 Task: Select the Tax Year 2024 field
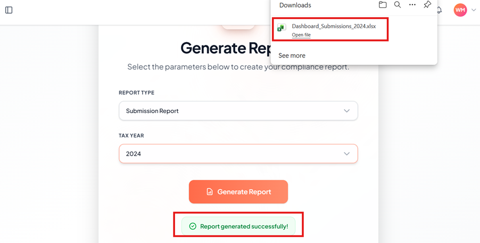coord(229,154)
